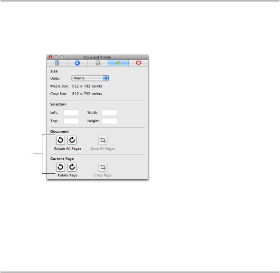Click the Left selection input field

71,112
